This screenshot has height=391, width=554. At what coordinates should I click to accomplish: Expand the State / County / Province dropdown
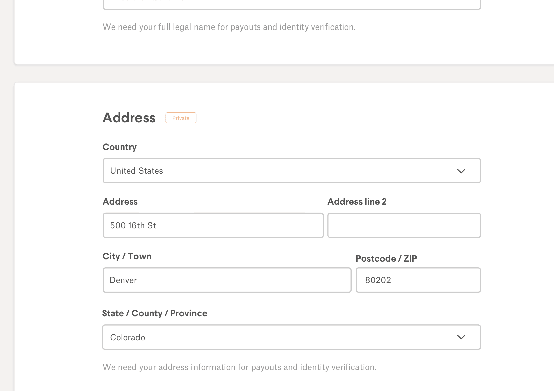tap(291, 337)
